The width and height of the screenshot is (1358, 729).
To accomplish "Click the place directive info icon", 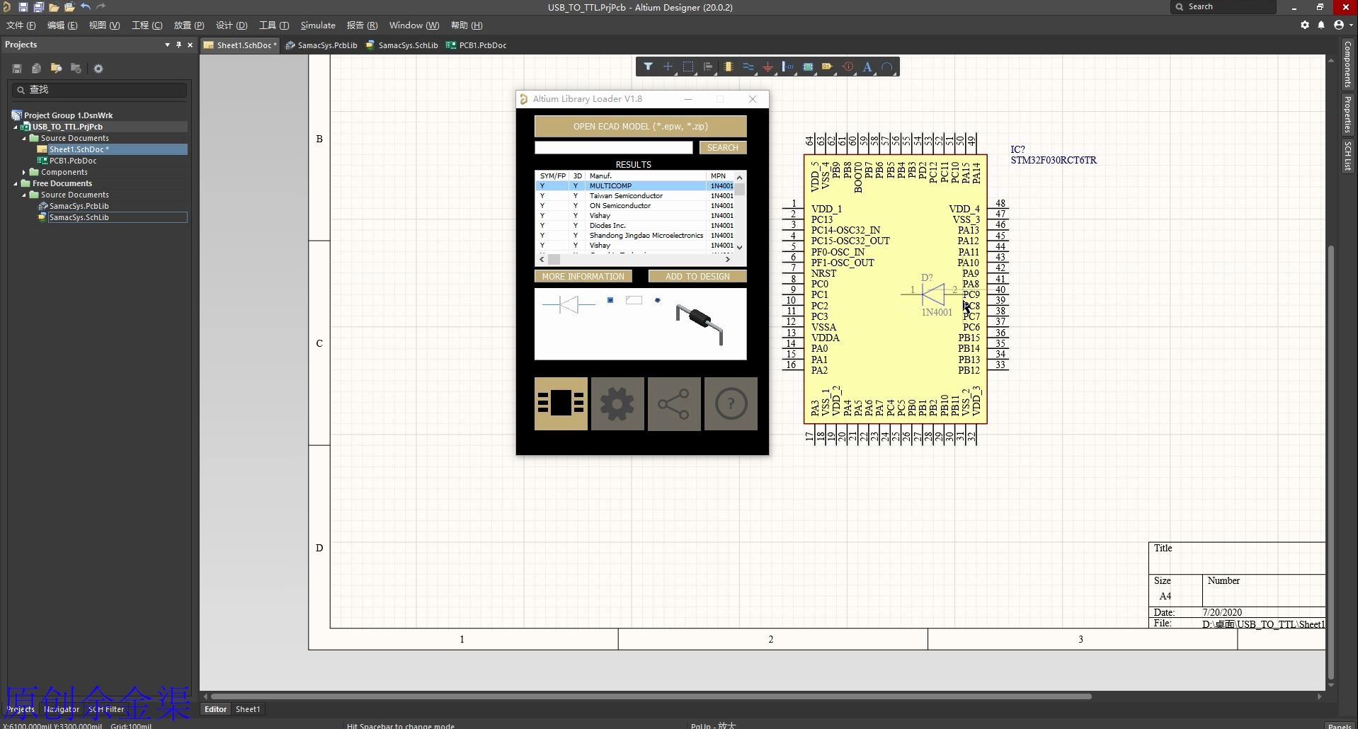I will click(848, 67).
